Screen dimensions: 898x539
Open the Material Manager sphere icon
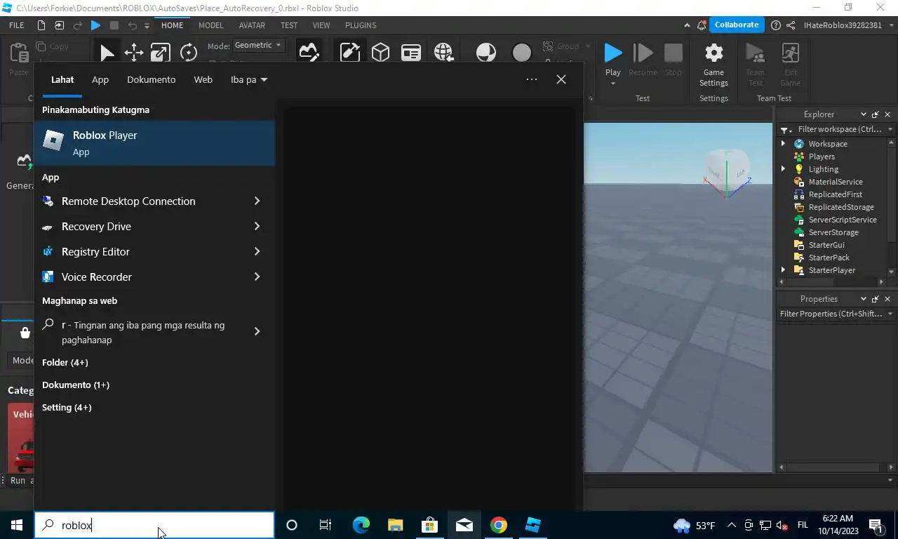[x=485, y=53]
